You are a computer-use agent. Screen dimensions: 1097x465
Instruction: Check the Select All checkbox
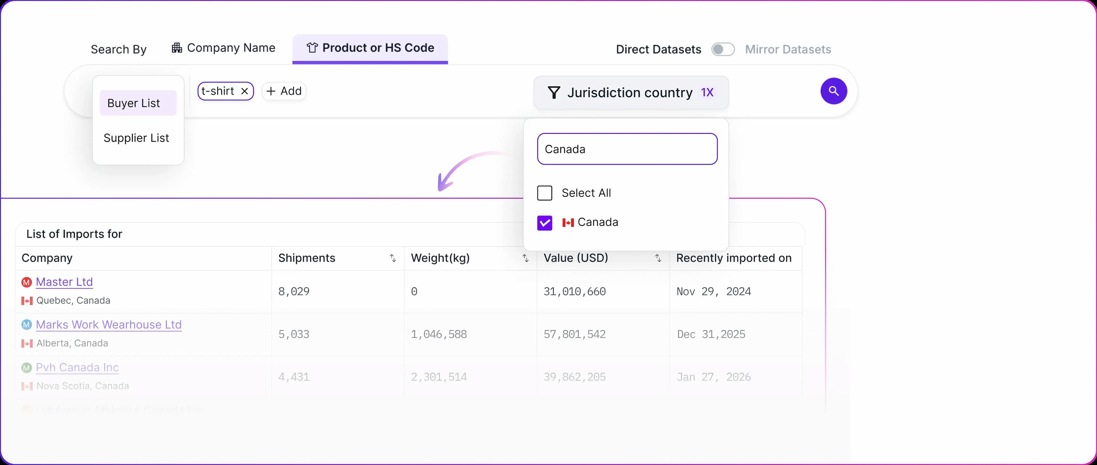tap(545, 193)
